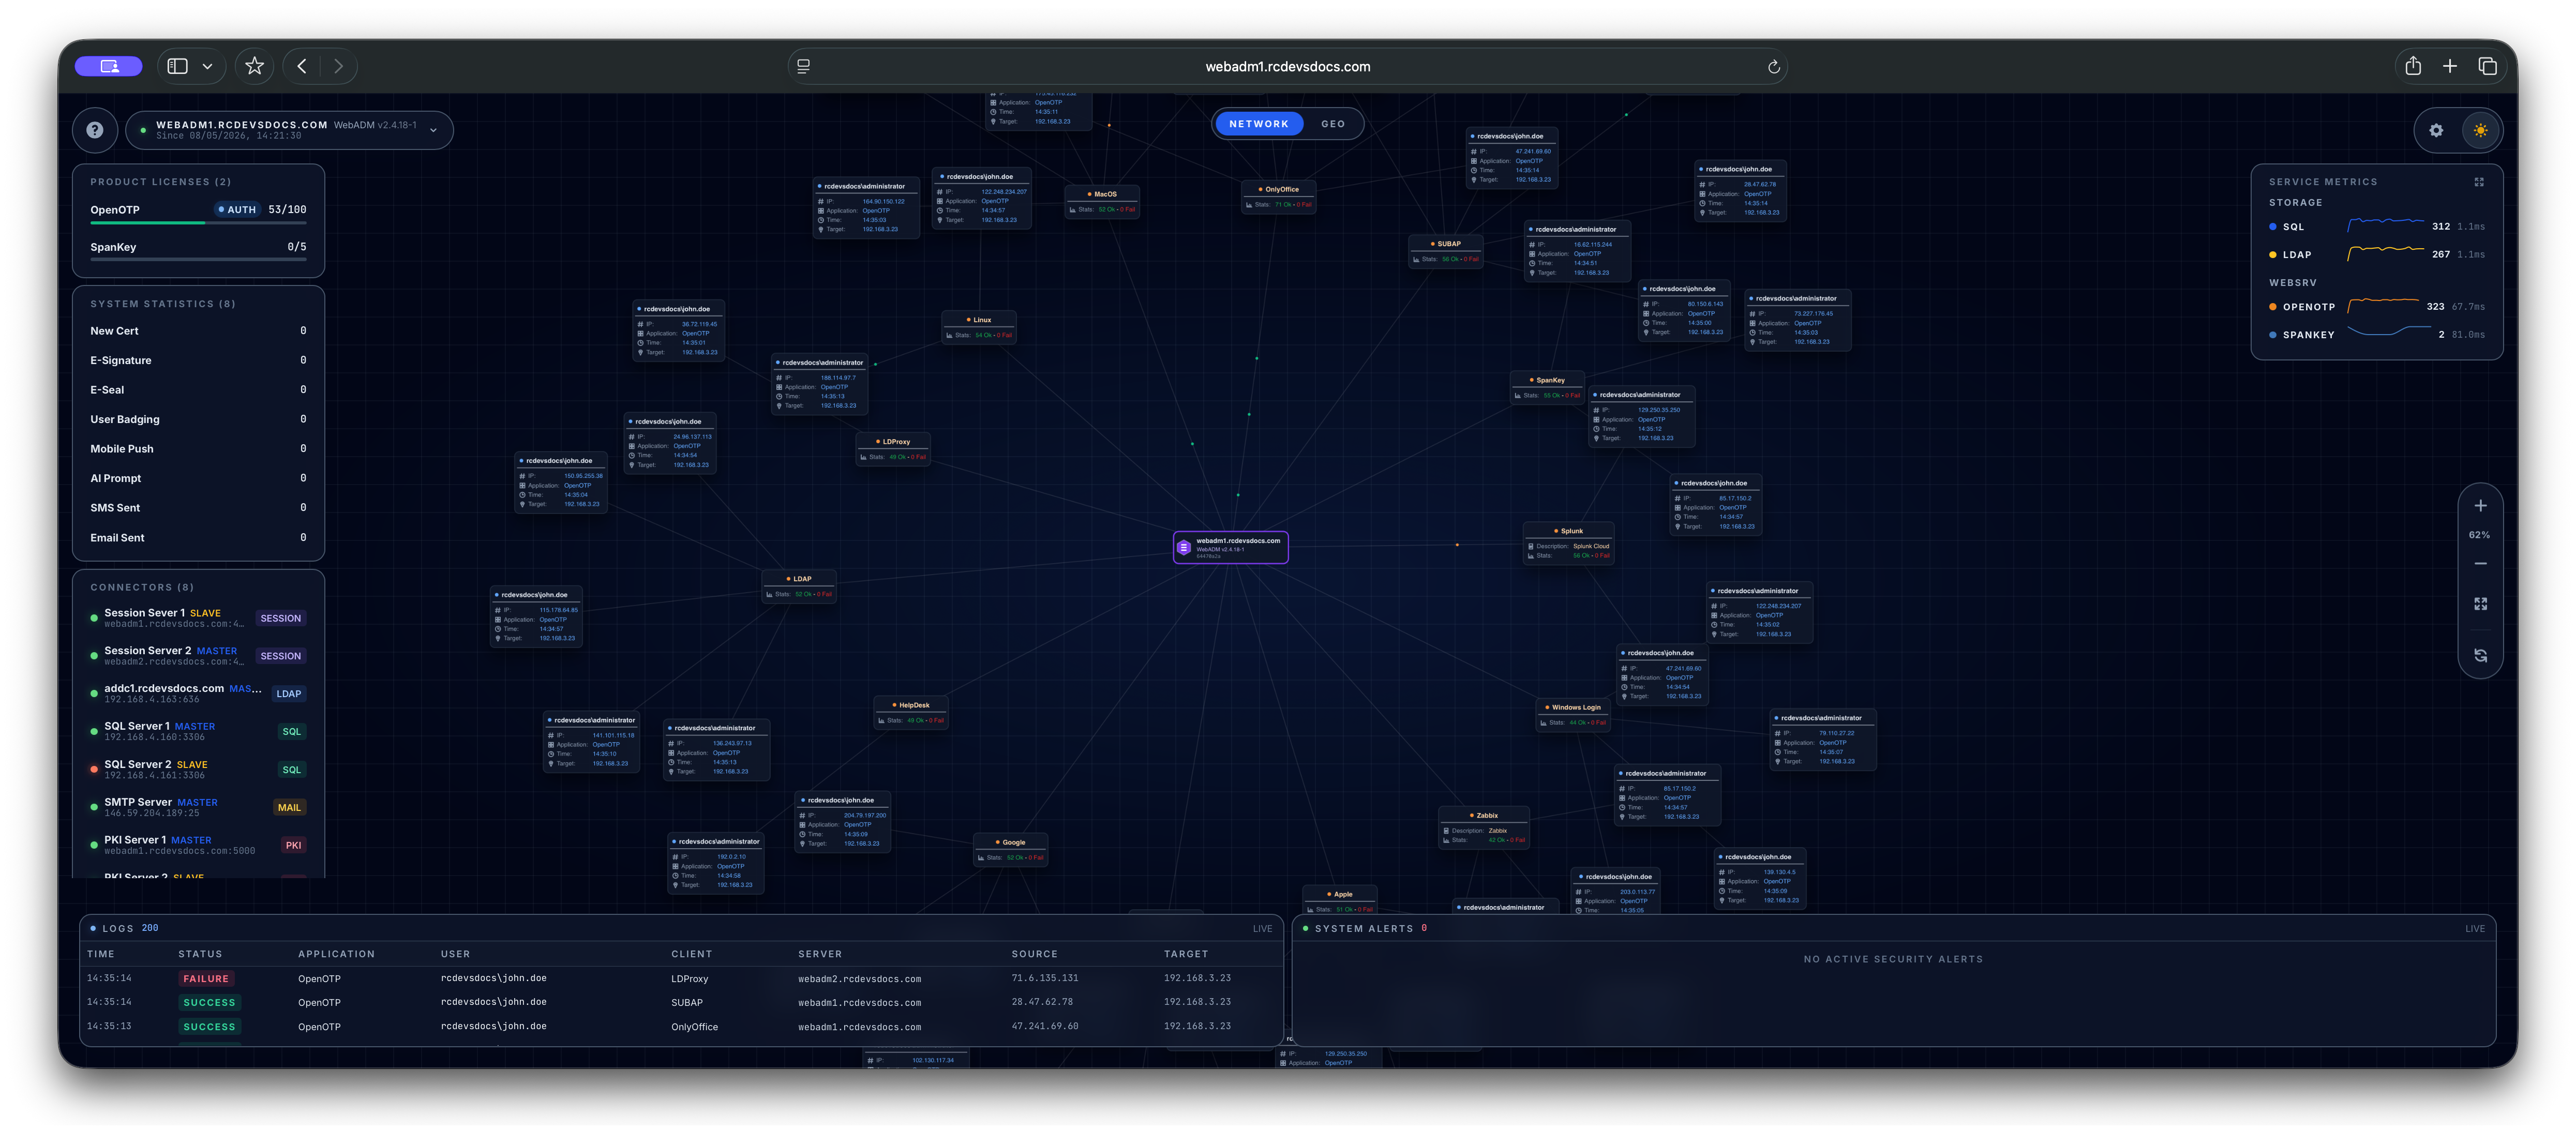Click SESSION badge for Session Server 2

click(x=280, y=656)
